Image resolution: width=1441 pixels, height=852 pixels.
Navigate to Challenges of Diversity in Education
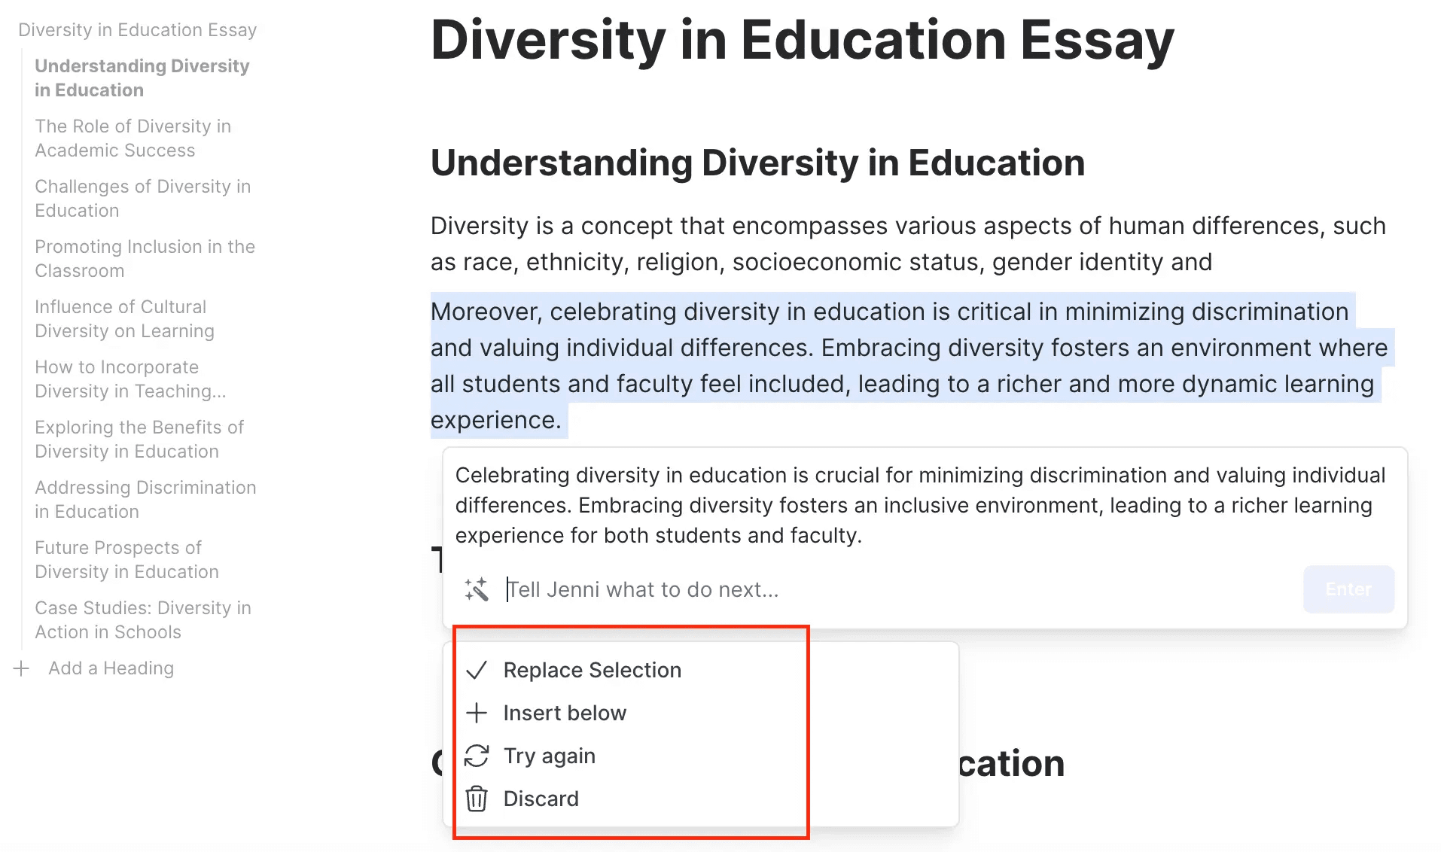coord(142,199)
